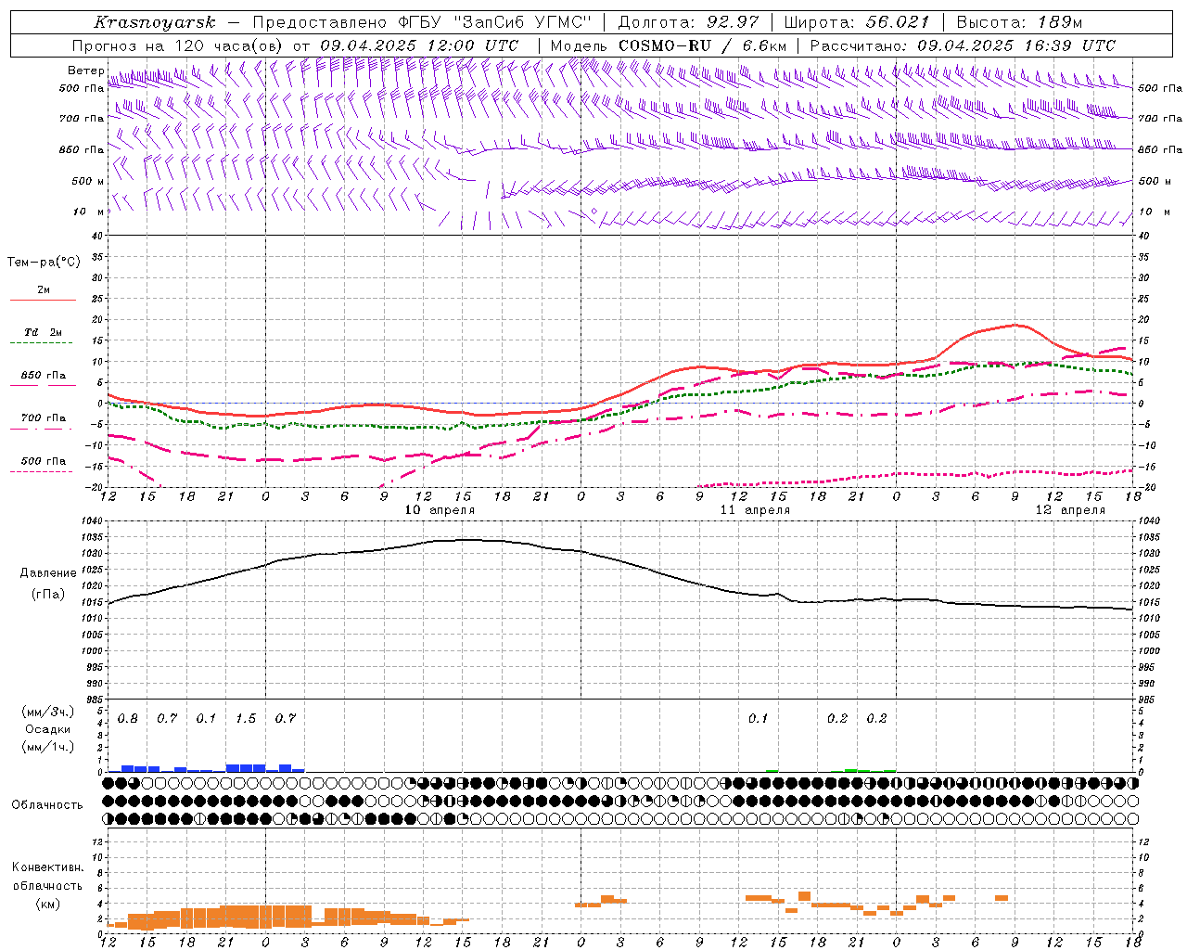Select the Давление pressure axis title
Screen dimensions: 1187x950
click(48, 573)
